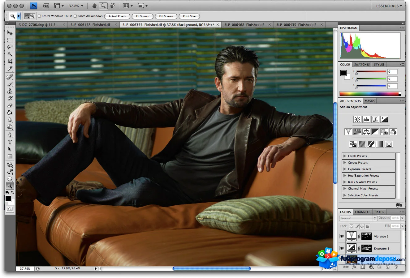Screen dimensions: 410x278
Task: Select the Crop tool
Action: (10, 62)
